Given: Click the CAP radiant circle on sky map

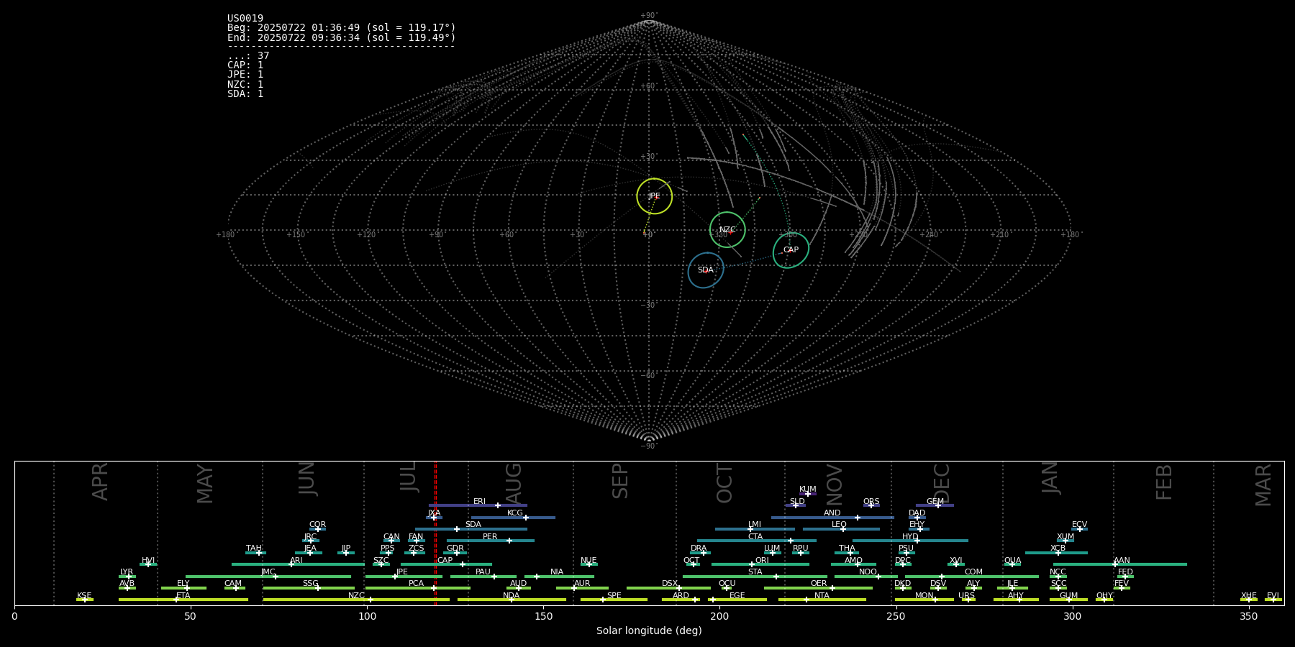Looking at the screenshot, I should 791,250.
